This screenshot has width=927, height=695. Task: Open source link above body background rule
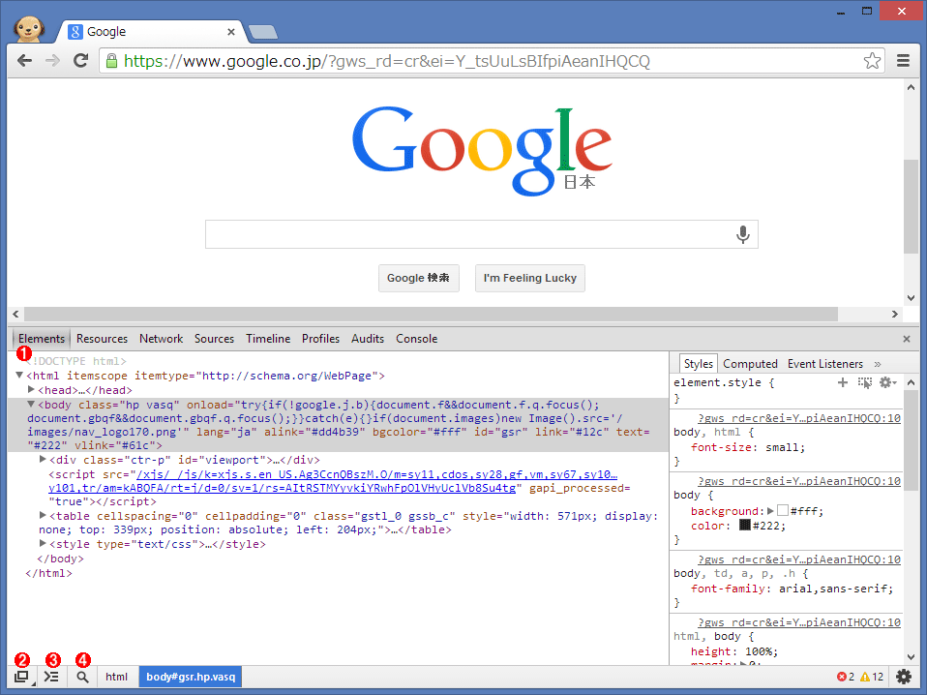pyautogui.click(x=799, y=481)
